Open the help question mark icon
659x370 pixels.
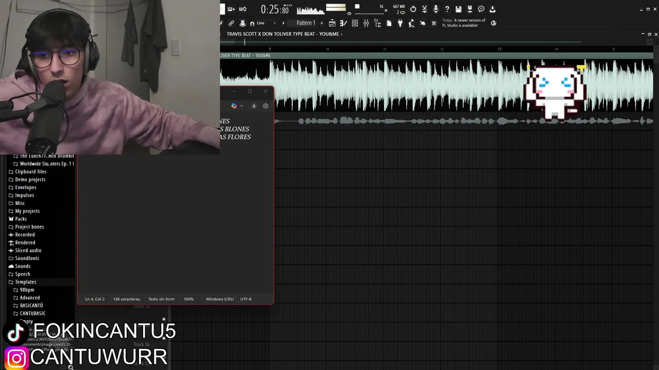447,9
